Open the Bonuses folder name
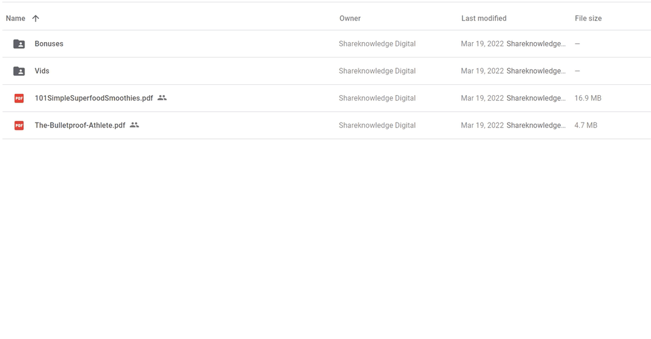 (x=49, y=44)
